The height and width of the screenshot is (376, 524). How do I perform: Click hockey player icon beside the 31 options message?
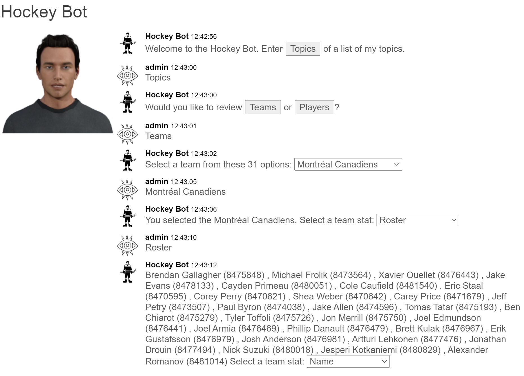(128, 160)
